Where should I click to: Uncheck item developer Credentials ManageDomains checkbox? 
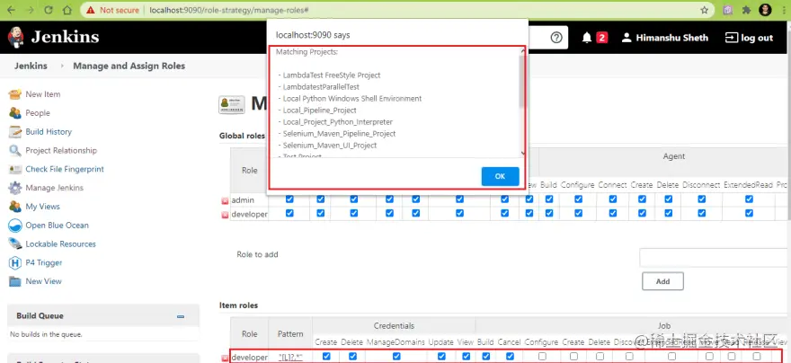click(x=396, y=356)
